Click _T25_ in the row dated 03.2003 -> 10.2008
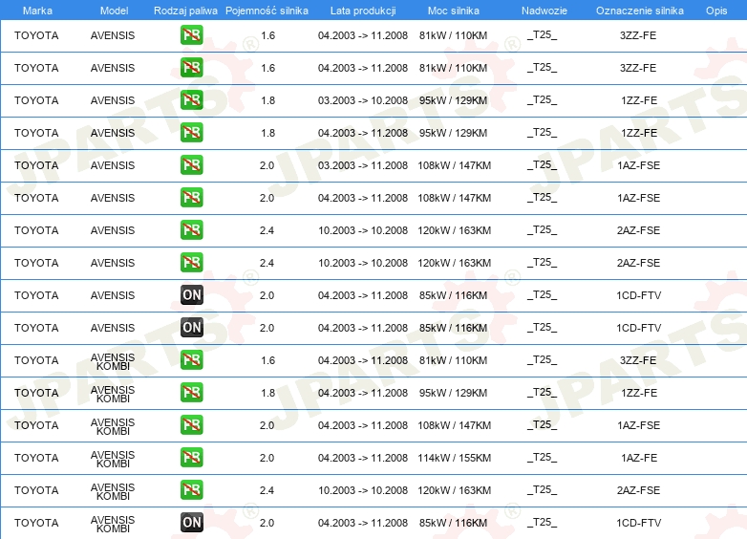Screen dimensions: 747x539 543,100
